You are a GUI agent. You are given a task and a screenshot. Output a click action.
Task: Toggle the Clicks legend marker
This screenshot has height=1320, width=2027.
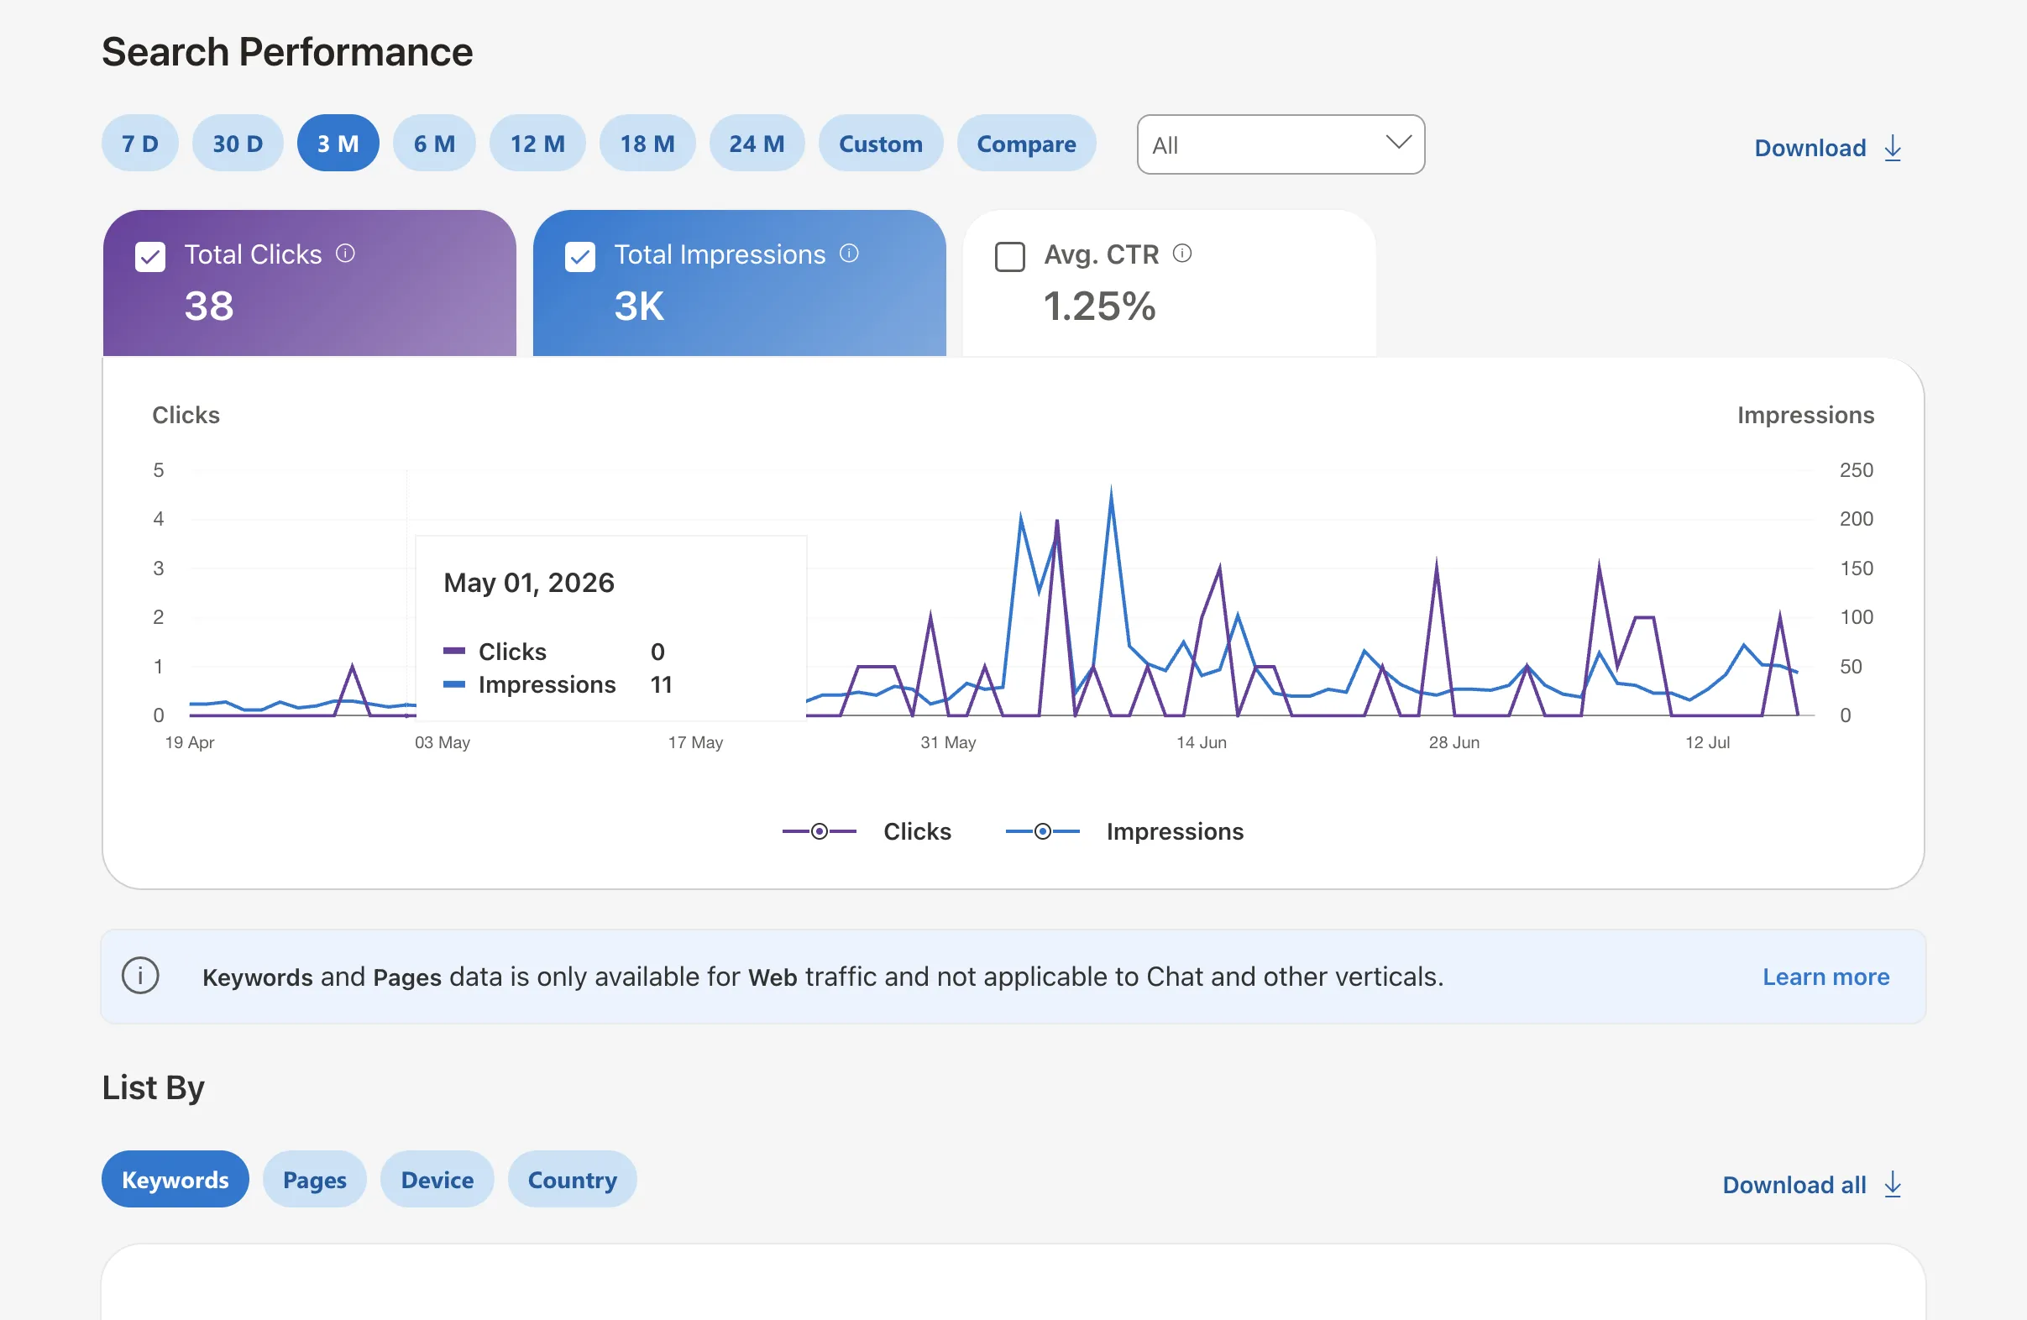(x=820, y=831)
